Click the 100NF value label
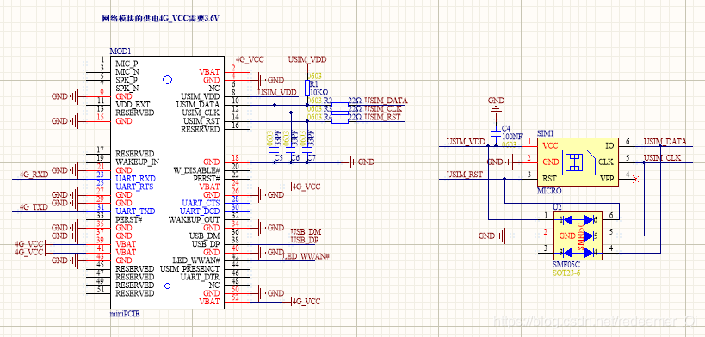This screenshot has width=705, height=337. click(x=512, y=136)
